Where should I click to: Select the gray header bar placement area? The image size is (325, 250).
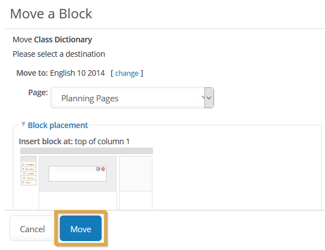87,151
